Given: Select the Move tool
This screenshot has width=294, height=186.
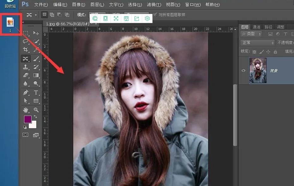Looking at the screenshot, I should click(36, 32).
